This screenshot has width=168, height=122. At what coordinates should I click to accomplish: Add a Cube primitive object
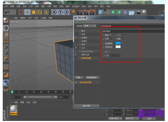(x=101, y=12)
